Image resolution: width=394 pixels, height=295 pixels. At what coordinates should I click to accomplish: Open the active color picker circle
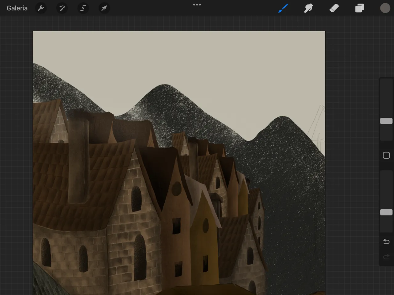coord(385,8)
